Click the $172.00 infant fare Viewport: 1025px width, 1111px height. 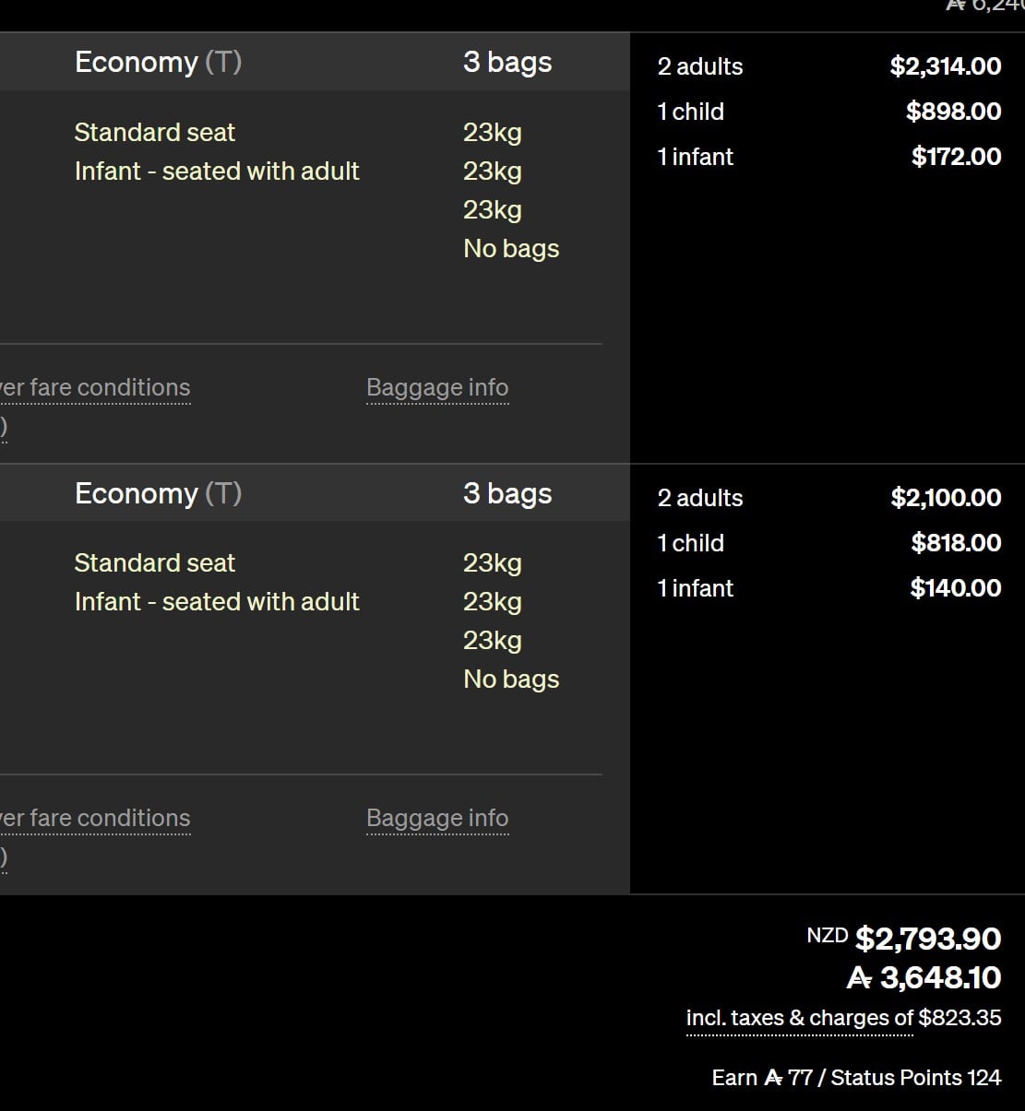click(x=956, y=157)
